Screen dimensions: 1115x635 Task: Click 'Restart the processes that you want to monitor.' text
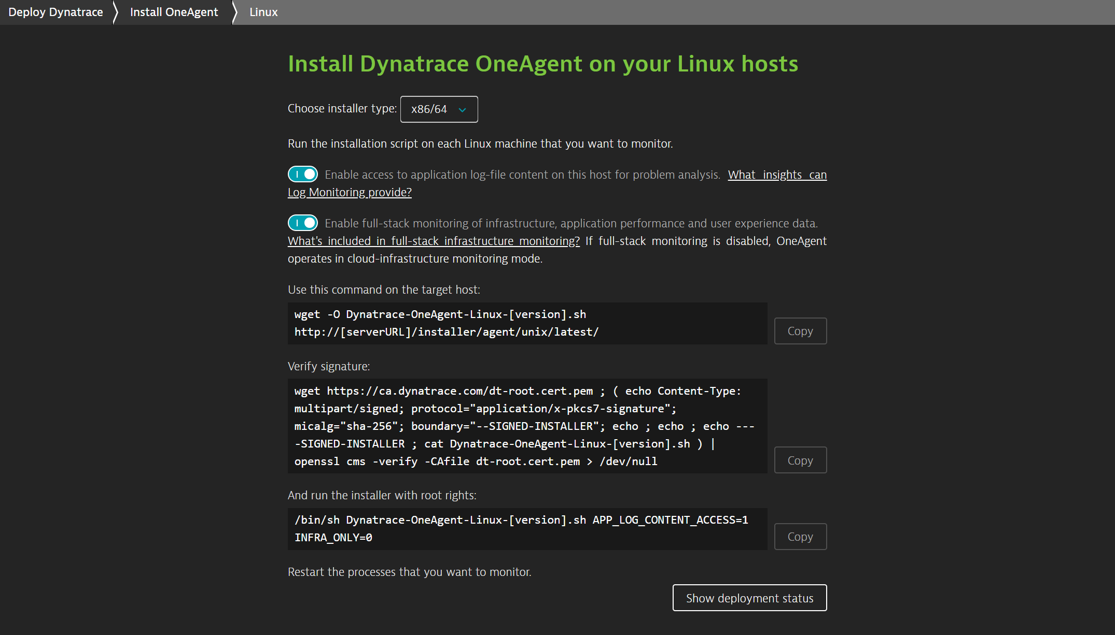coord(410,572)
